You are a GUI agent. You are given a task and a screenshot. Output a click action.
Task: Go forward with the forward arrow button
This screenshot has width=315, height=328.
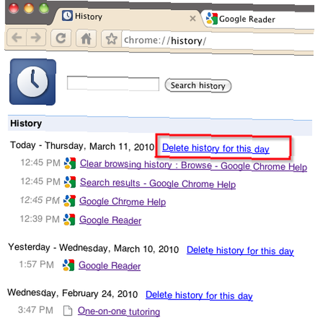click(x=36, y=38)
